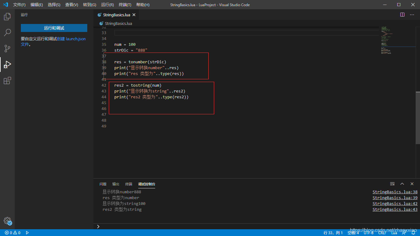Open the 选择(S) menu
Image resolution: width=420 pixels, height=236 pixels.
pyautogui.click(x=54, y=5)
